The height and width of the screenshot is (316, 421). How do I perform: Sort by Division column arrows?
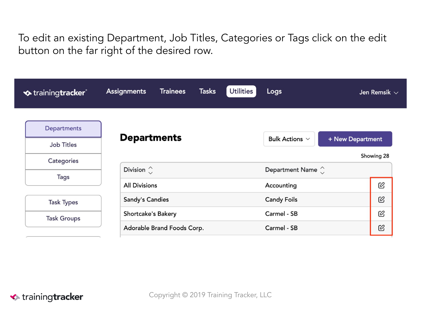(x=150, y=170)
